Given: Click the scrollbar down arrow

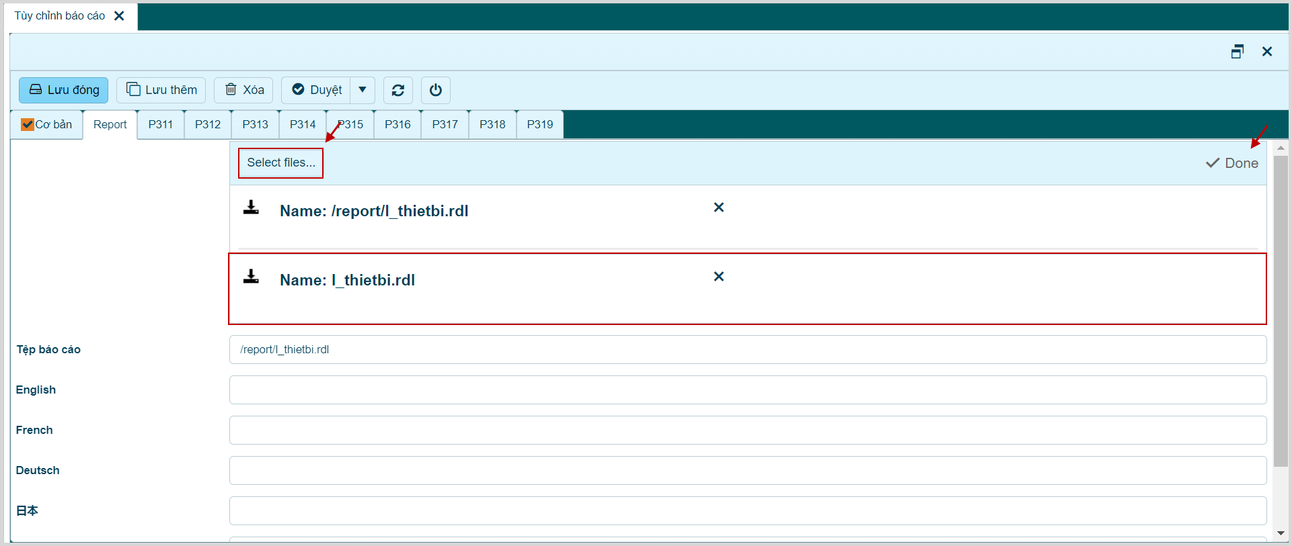Looking at the screenshot, I should 1281,533.
